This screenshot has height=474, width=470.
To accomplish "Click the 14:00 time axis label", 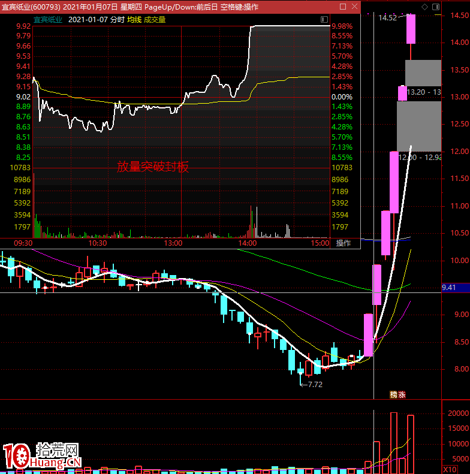I will [248, 243].
